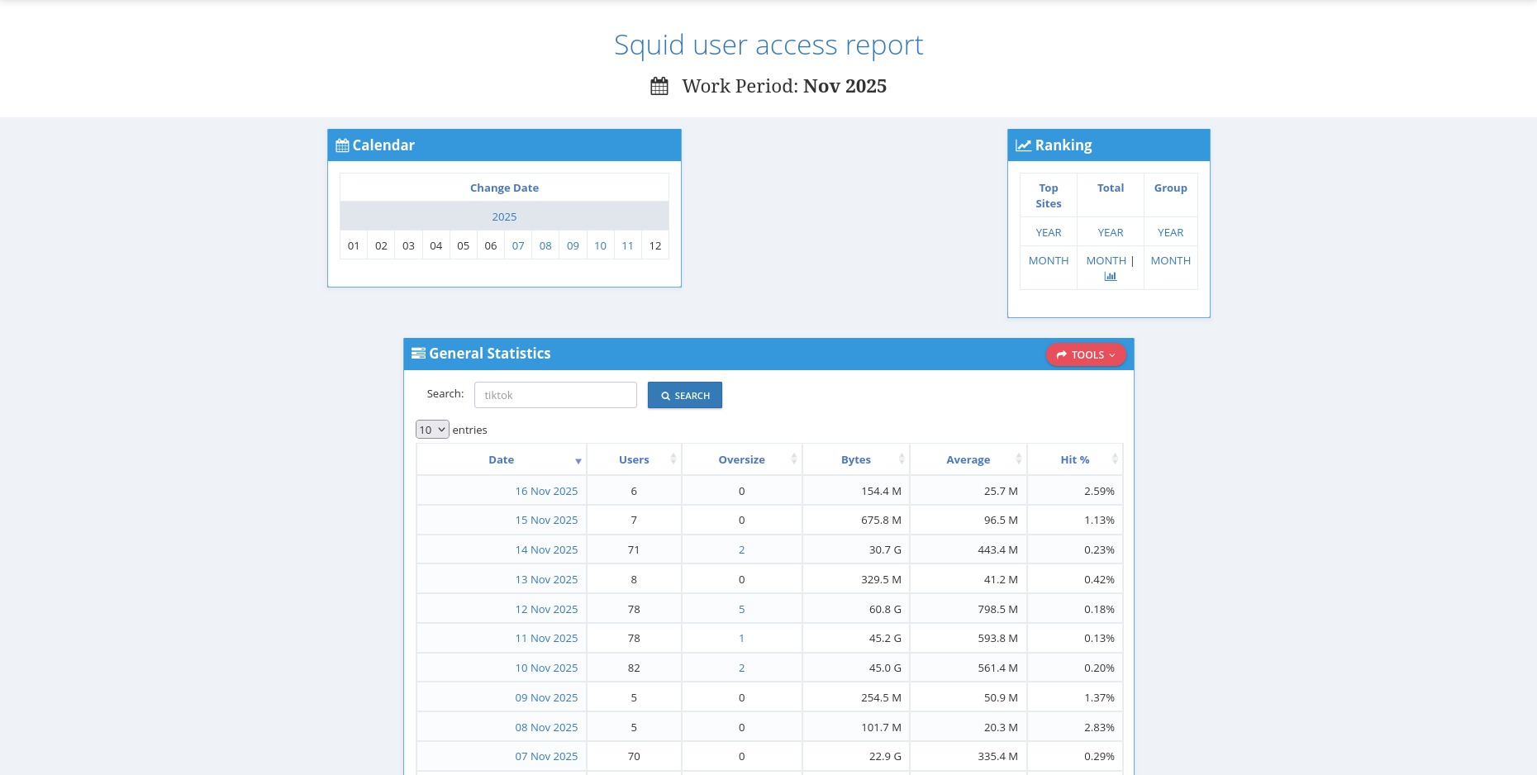Open the 14 Nov 2025 report
1537x775 pixels.
(x=546, y=549)
